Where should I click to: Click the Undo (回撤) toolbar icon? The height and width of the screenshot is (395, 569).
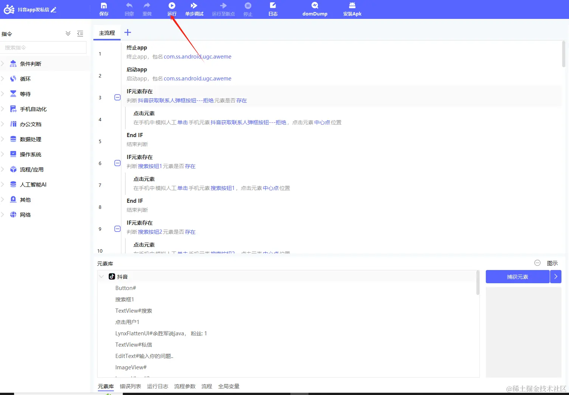(129, 6)
